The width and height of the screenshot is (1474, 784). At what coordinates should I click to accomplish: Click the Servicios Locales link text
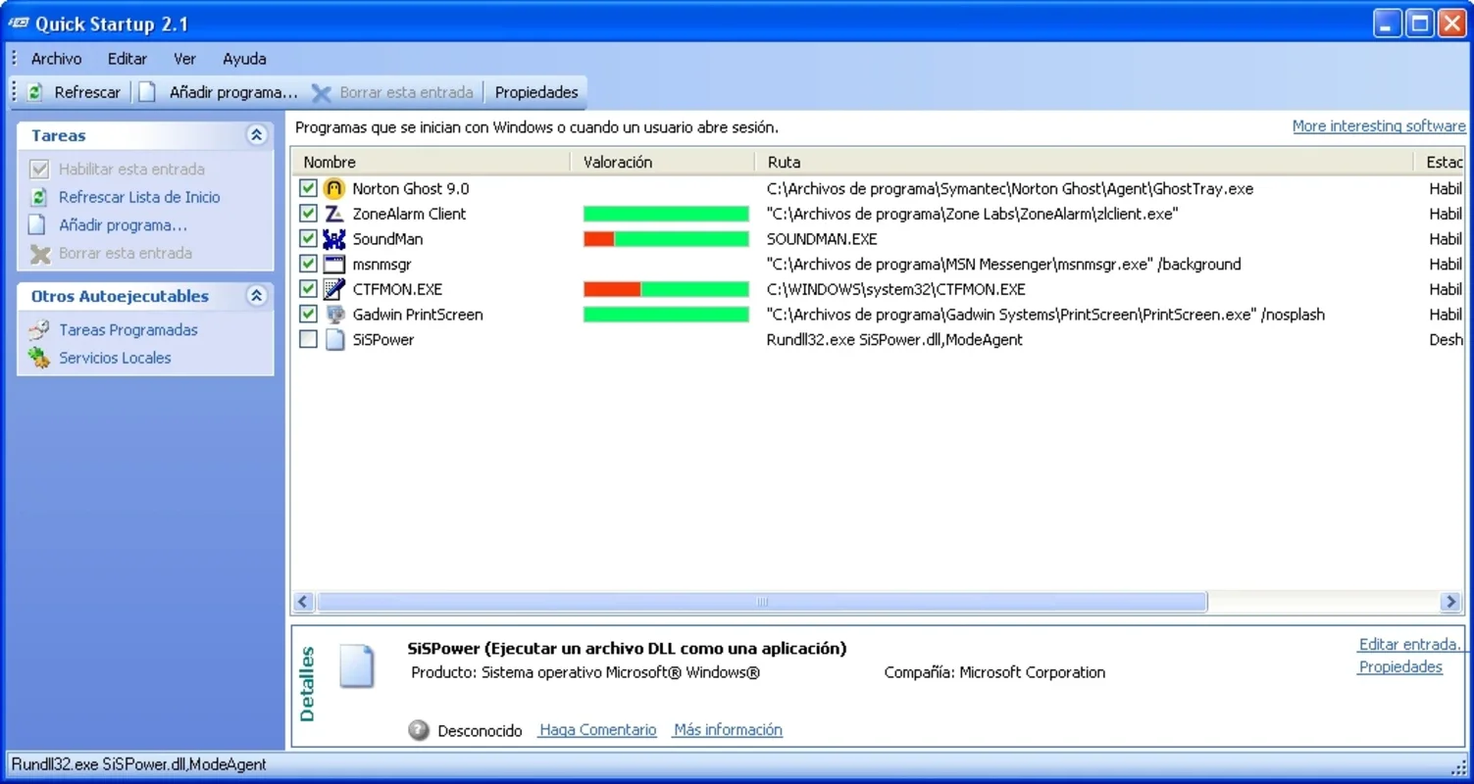tap(115, 358)
